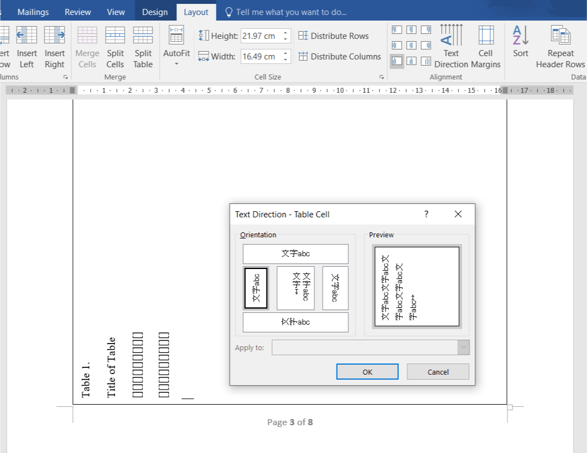Select Align Top Right alignment icon
This screenshot has width=587, height=453.
(426, 29)
